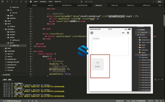
Task: Click the 预览 preview button
Action: coord(159,2)
